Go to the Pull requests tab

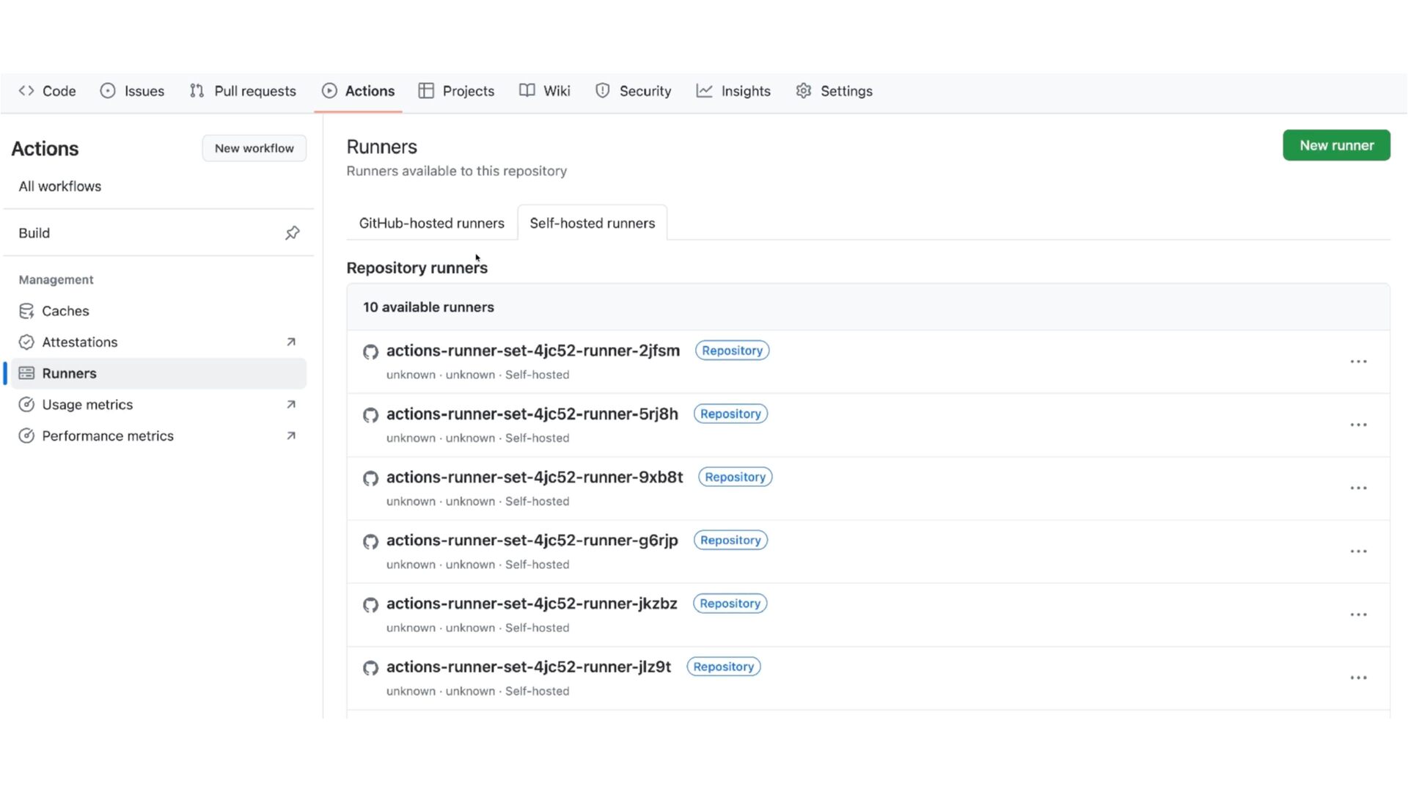[x=243, y=91]
